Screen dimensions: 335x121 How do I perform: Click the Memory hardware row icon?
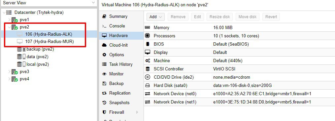[x=148, y=28]
